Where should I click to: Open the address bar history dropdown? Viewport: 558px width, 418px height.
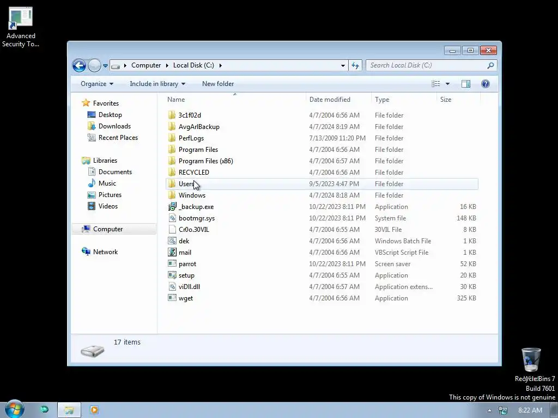343,65
